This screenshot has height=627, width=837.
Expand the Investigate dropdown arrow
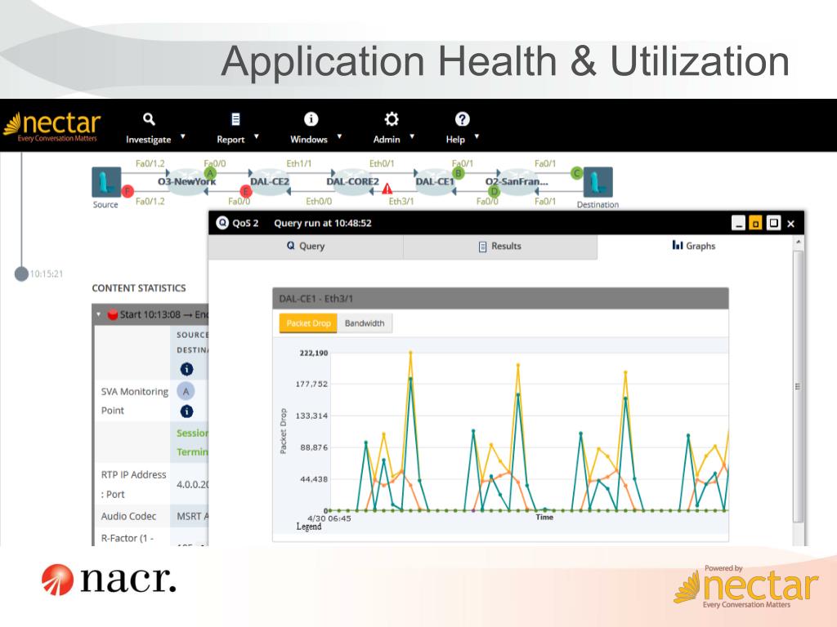coord(182,136)
